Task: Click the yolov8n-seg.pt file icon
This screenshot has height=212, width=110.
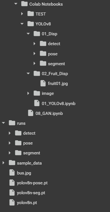Action: (x=12, y=193)
